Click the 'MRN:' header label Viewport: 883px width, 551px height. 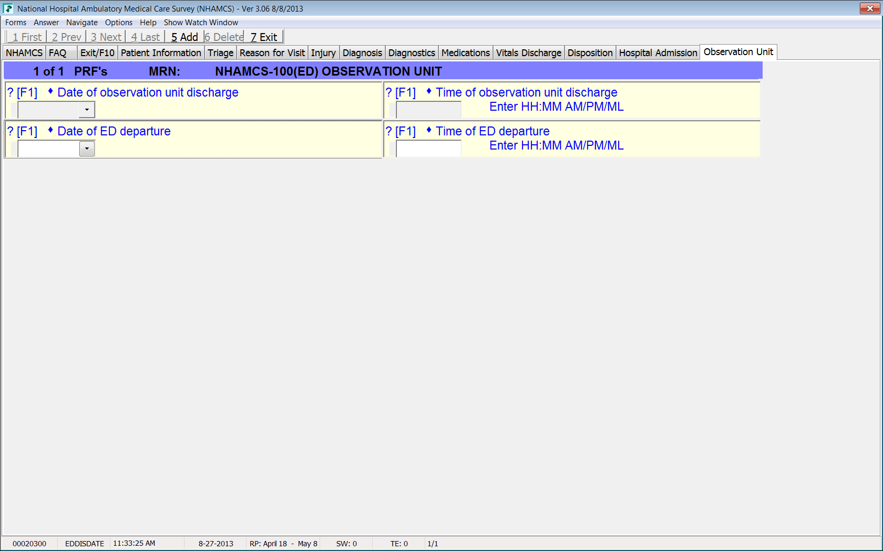(x=165, y=71)
